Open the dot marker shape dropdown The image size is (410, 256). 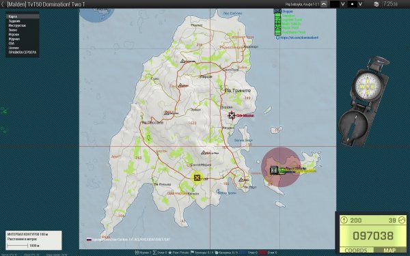pos(360,4)
